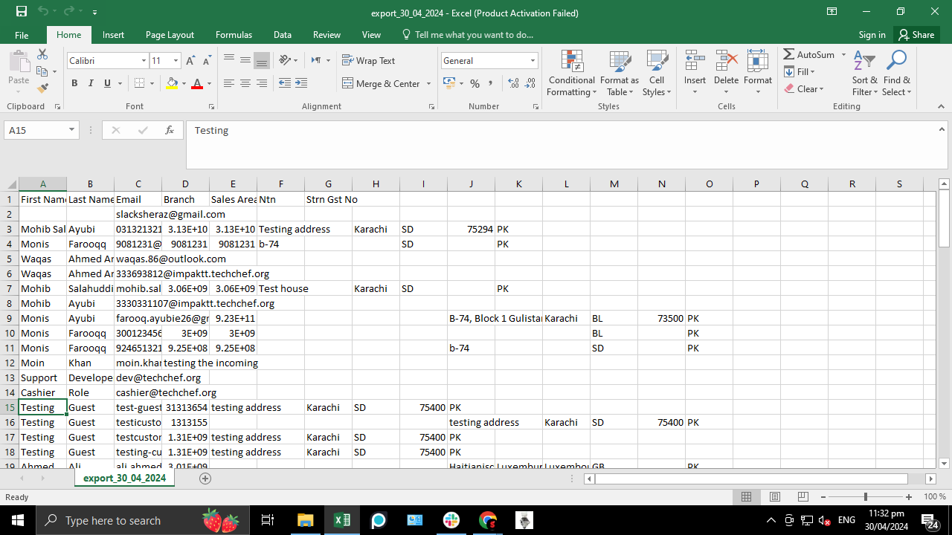Click the Save icon in title bar
Screen dimensions: 952x535
pos(22,12)
